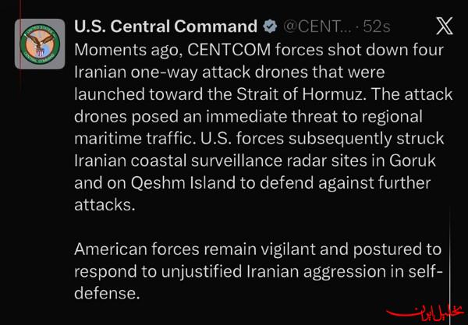The image size is (468, 325).
Task: Click the red Persian watermark logo
Action: [x=425, y=313]
